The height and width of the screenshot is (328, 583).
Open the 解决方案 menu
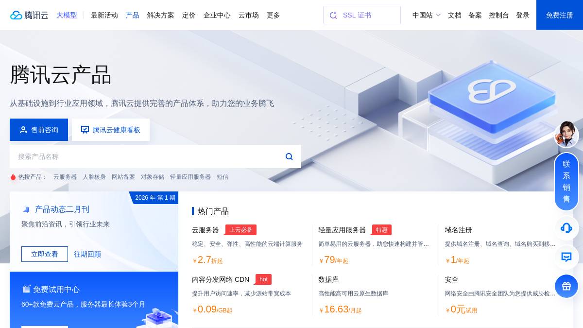[x=161, y=15]
